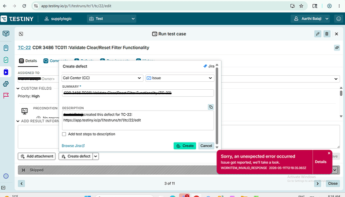The height and width of the screenshot is (197, 345).
Task: Click the trash delete icon for the test case
Action: 326,34
